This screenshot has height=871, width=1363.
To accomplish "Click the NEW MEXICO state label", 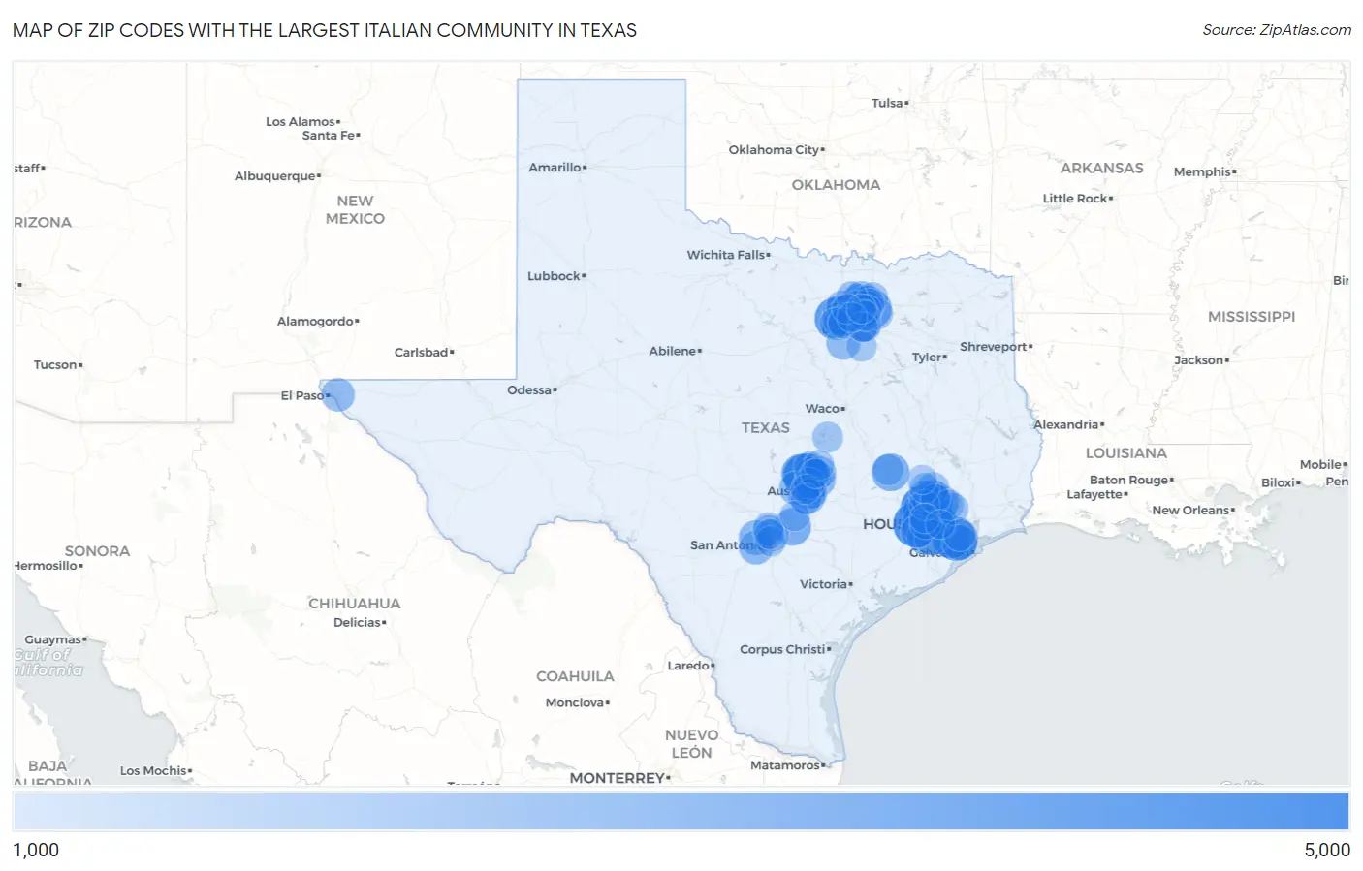I will tap(355, 210).
